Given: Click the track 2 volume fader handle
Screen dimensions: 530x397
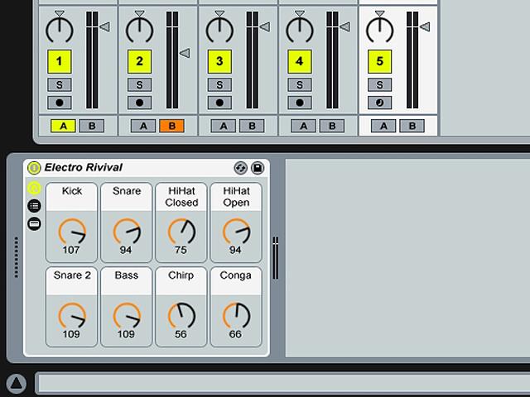Looking at the screenshot, I should coord(185,53).
